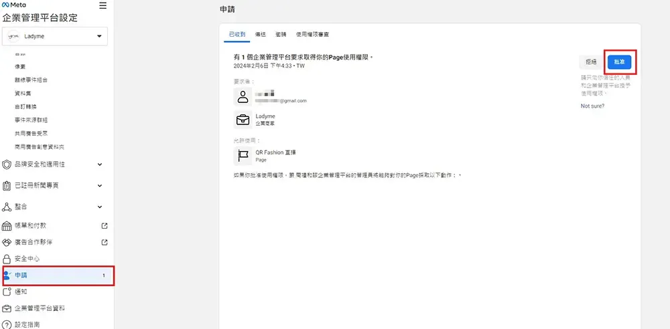Image resolution: width=670 pixels, height=329 pixels.
Task: Open 像素 in the sidebar
Action: pyautogui.click(x=19, y=67)
